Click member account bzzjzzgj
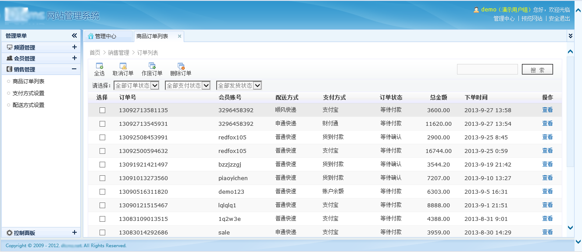 (230, 165)
